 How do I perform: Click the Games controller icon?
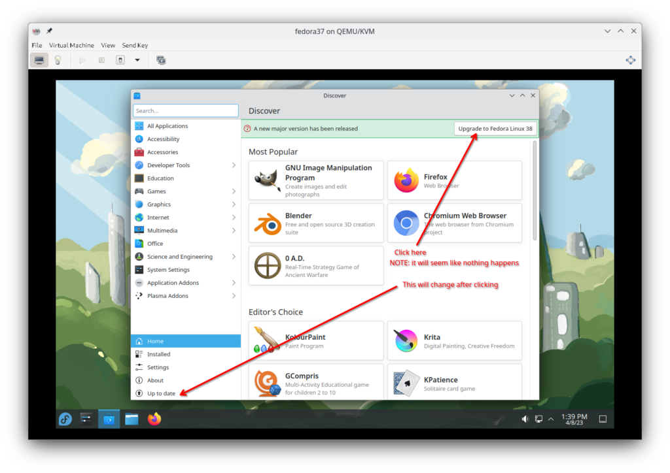[139, 191]
